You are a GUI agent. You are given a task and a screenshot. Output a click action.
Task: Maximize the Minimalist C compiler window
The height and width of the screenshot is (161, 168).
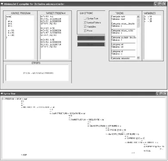pyautogui.click(x=160, y=4)
